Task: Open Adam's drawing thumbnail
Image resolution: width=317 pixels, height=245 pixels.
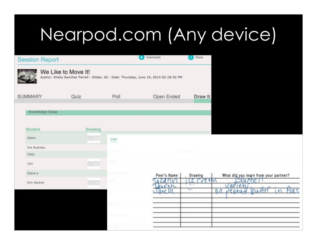Action: (x=93, y=138)
